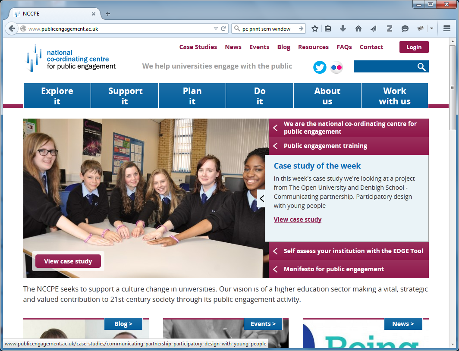Viewport: 459px width, 351px height.
Task: Expand the Manifesto for public engagement chevron
Action: pyautogui.click(x=275, y=269)
